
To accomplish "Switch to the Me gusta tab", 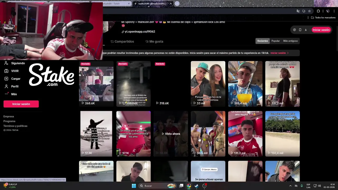I will [154, 41].
